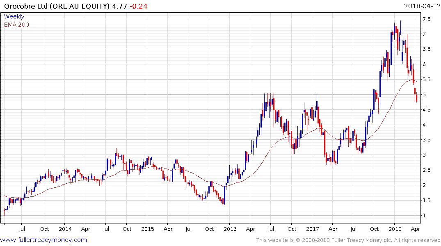This screenshot has width=441, height=246.
Task: Click the Weekly legend label
Action: [14, 16]
